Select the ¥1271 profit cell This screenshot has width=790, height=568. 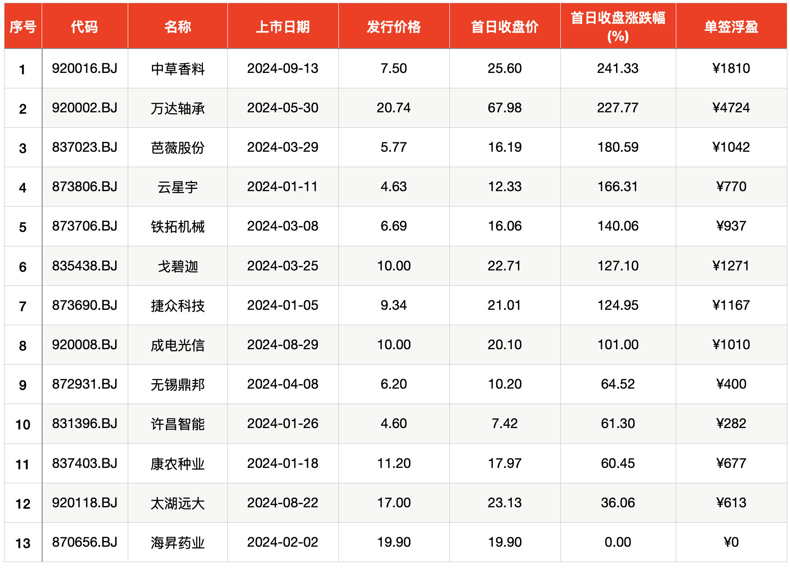coord(731,266)
